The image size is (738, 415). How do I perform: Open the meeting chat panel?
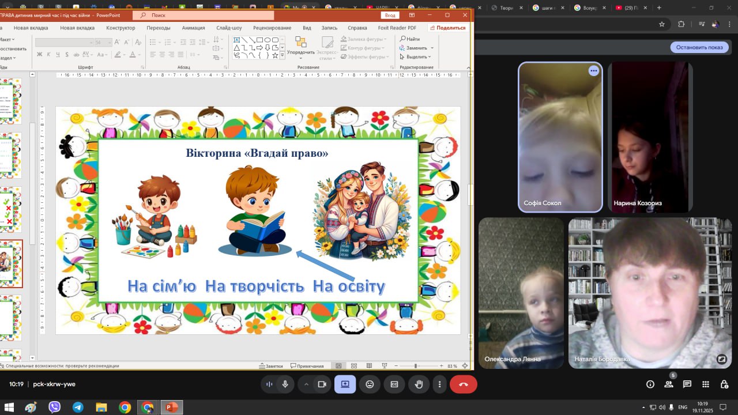[x=687, y=384]
